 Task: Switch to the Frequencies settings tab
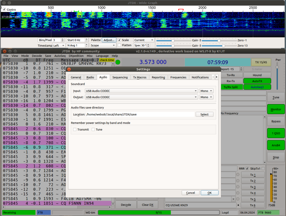(x=178, y=77)
